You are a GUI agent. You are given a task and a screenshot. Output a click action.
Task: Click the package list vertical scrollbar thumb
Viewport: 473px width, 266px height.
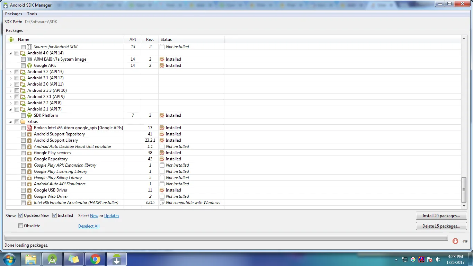[x=464, y=190]
